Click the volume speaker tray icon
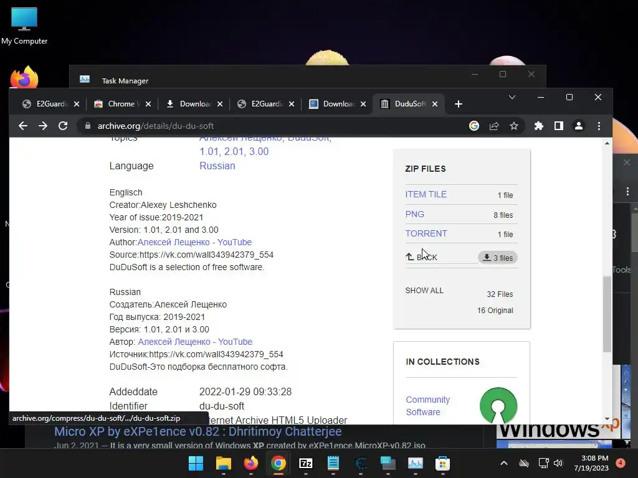Image resolution: width=638 pixels, height=478 pixels. click(x=558, y=463)
